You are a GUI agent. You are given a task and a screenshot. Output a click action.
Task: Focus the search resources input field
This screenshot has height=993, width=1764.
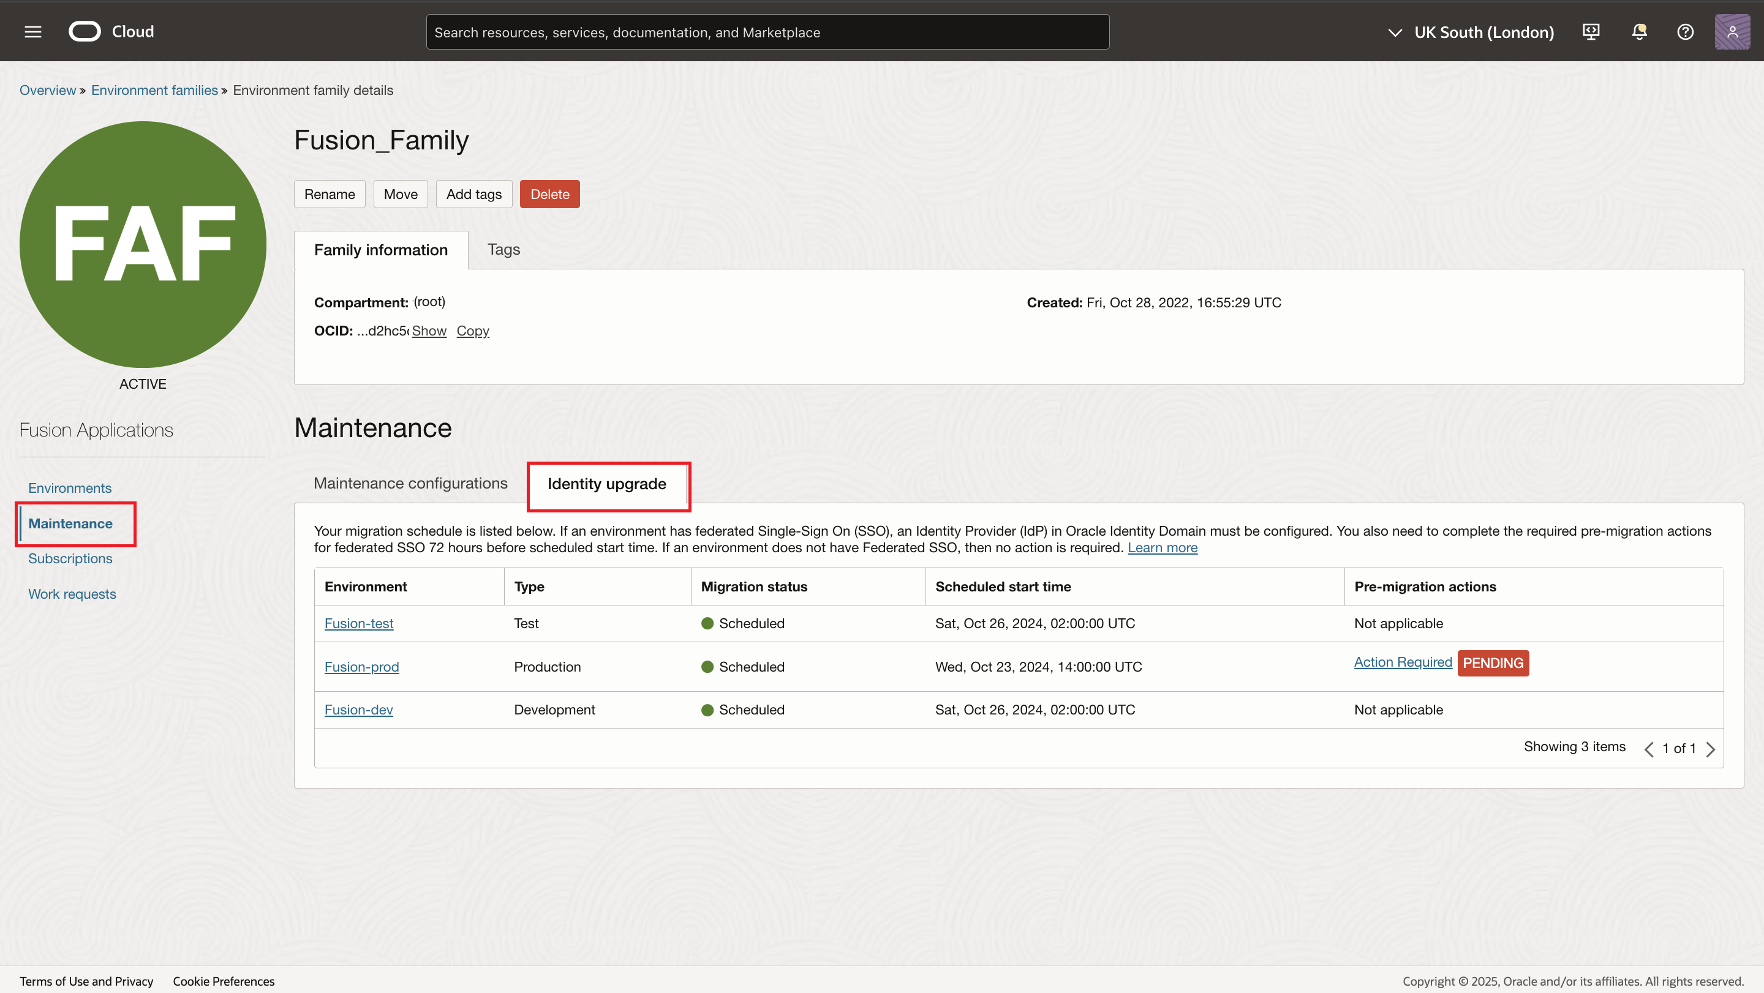[767, 32]
